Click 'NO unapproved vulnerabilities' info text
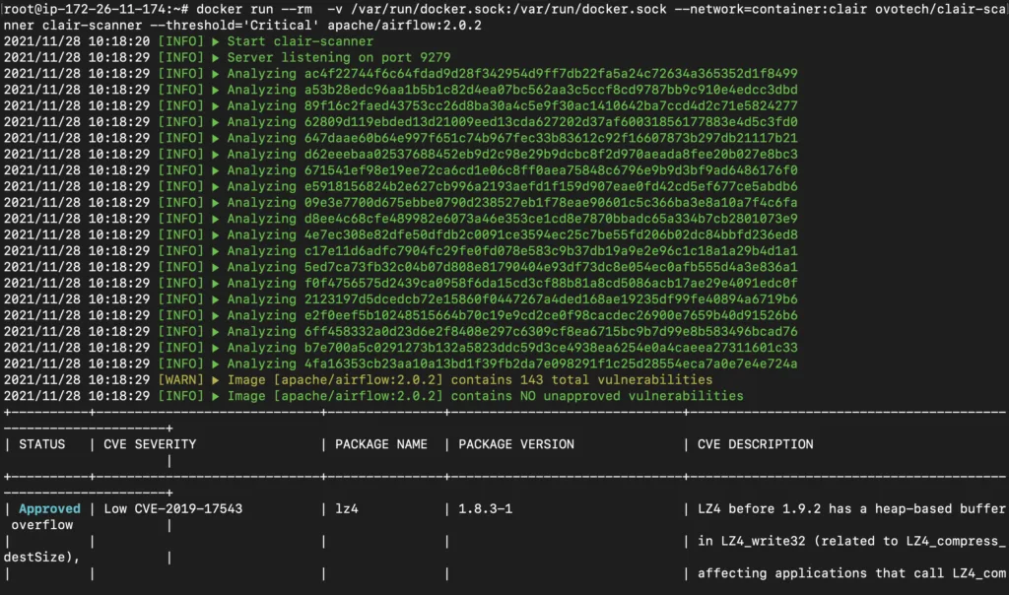1009x595 pixels. [632, 396]
